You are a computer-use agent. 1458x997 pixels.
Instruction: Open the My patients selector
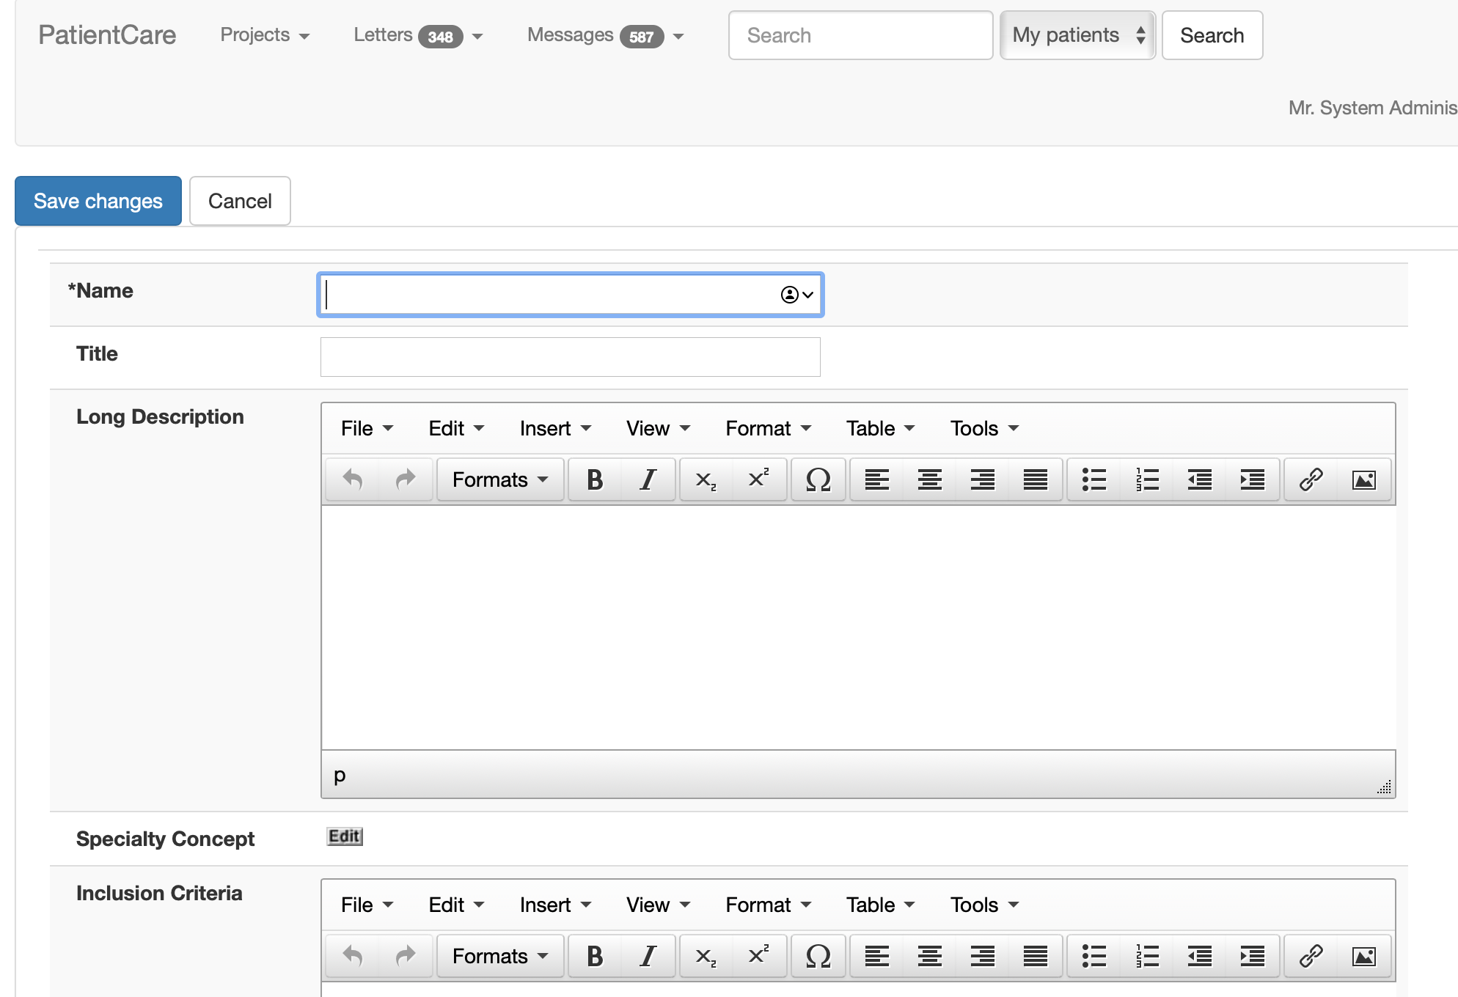pos(1077,34)
